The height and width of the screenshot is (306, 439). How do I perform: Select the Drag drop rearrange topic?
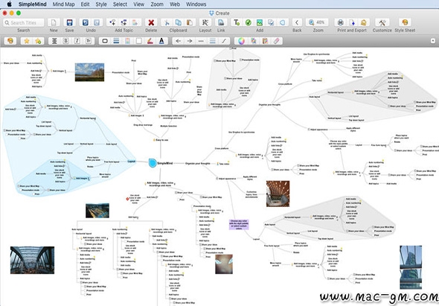coord(143,125)
